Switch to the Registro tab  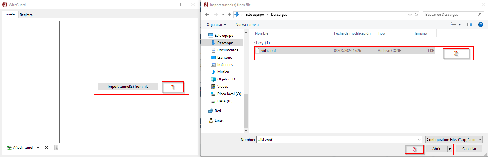(26, 15)
